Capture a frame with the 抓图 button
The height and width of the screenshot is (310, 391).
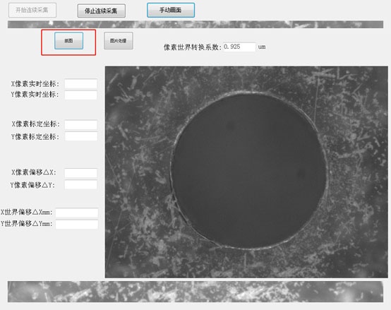(69, 41)
